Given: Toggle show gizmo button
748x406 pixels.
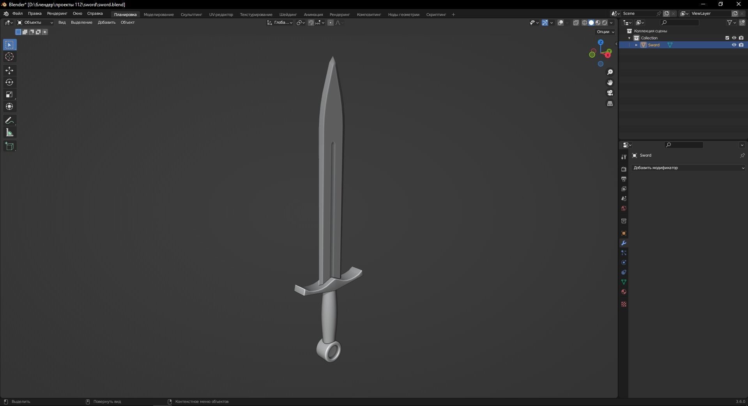Looking at the screenshot, I should coord(545,23).
